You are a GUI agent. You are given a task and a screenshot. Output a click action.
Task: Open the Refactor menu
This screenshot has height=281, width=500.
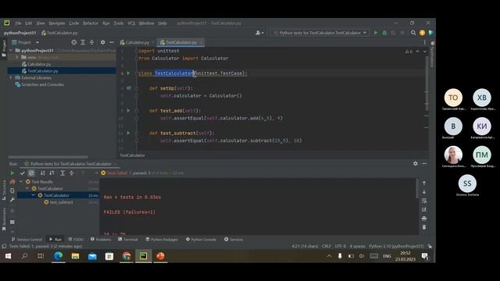point(91,23)
